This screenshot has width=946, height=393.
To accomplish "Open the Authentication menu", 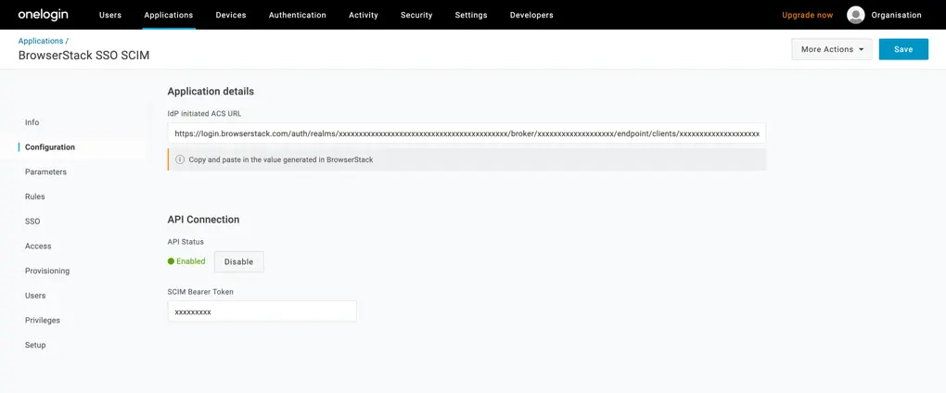I will [x=297, y=15].
